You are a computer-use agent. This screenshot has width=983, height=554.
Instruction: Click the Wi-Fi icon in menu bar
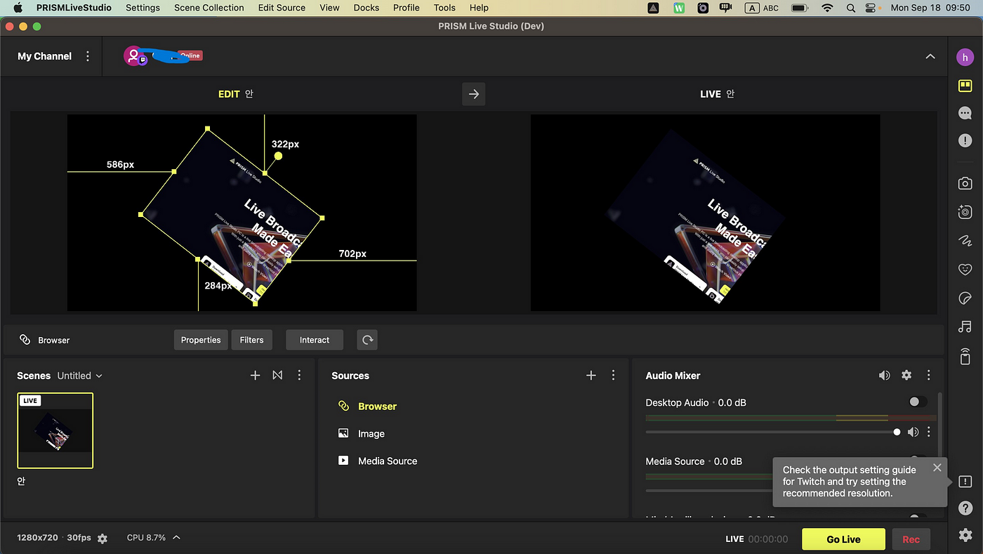pos(827,8)
